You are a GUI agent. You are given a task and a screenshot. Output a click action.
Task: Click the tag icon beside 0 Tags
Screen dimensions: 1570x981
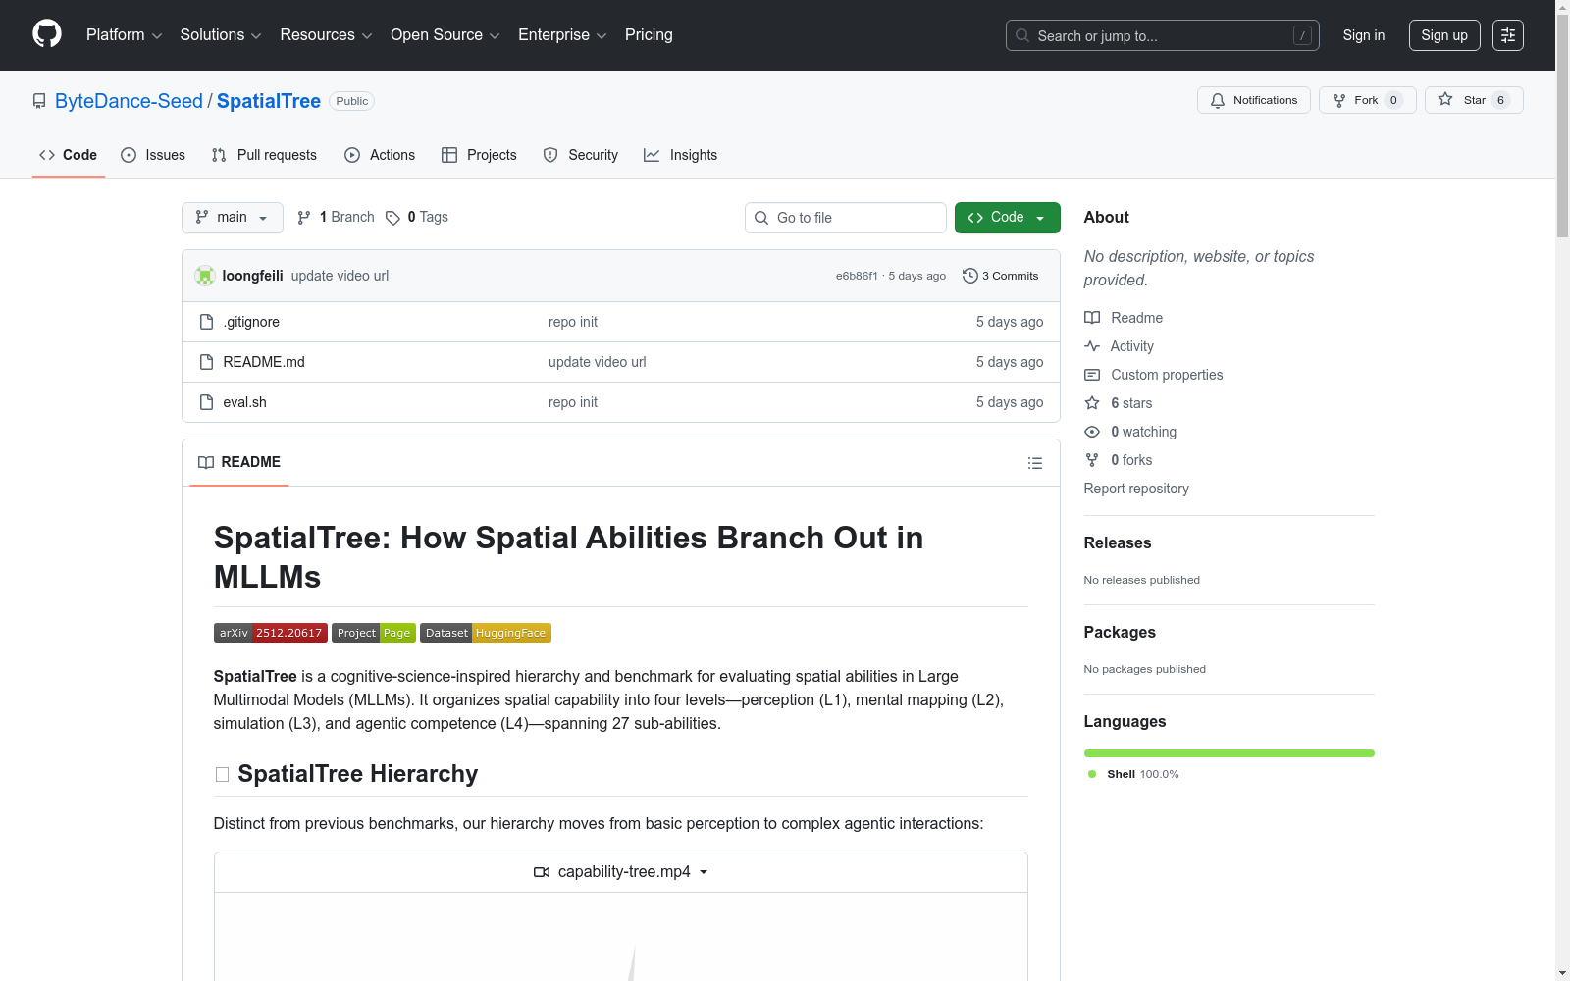click(392, 218)
